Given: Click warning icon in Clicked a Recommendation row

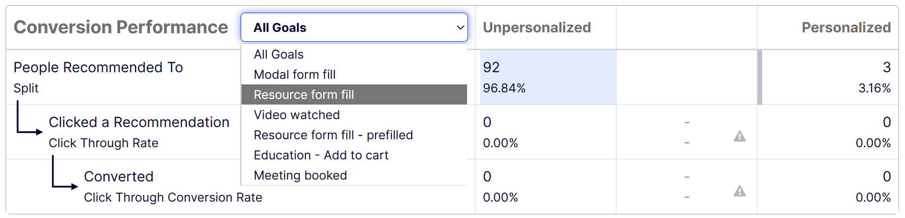Looking at the screenshot, I should pyautogui.click(x=740, y=136).
